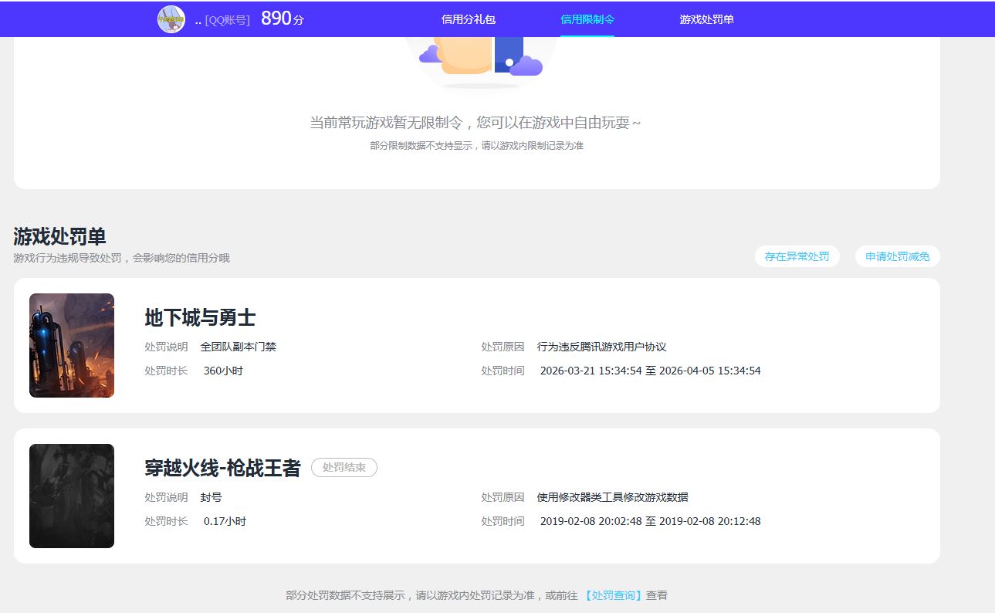Follow the 【处罚查询】 link

pos(613,595)
